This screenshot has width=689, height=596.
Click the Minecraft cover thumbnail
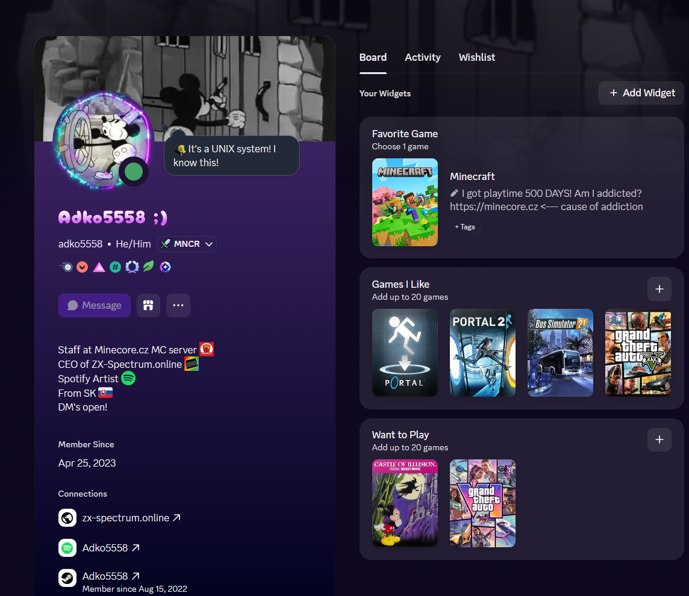(405, 202)
